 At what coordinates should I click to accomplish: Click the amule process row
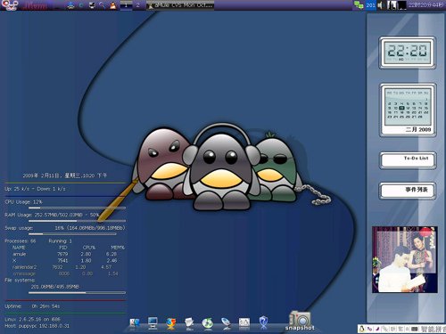tap(65, 254)
